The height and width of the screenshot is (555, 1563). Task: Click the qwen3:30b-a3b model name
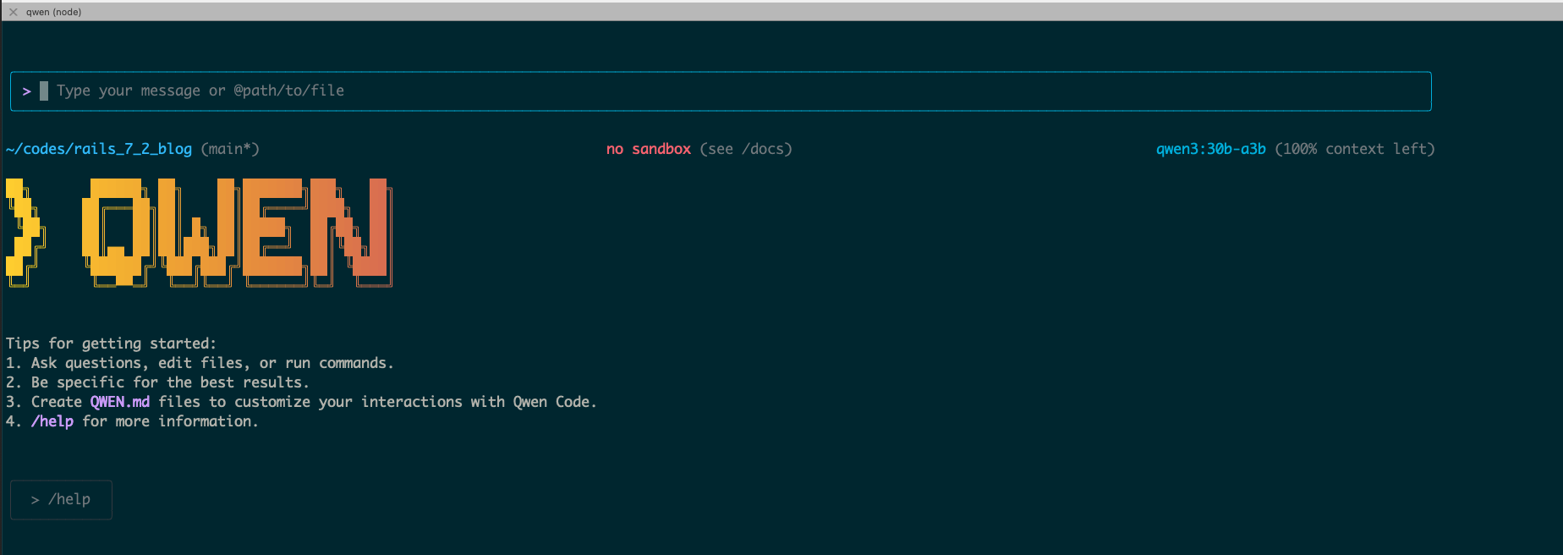pos(1211,149)
